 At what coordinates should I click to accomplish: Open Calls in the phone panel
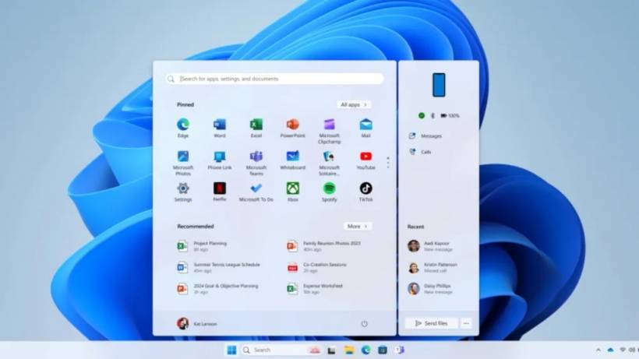pyautogui.click(x=420, y=152)
